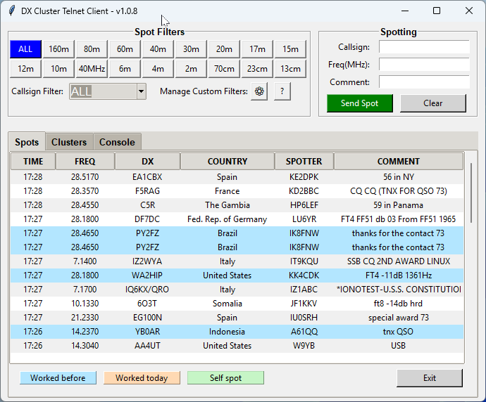The height and width of the screenshot is (402, 486).
Task: Click the Worked before blue legend swatch
Action: pyautogui.click(x=58, y=378)
